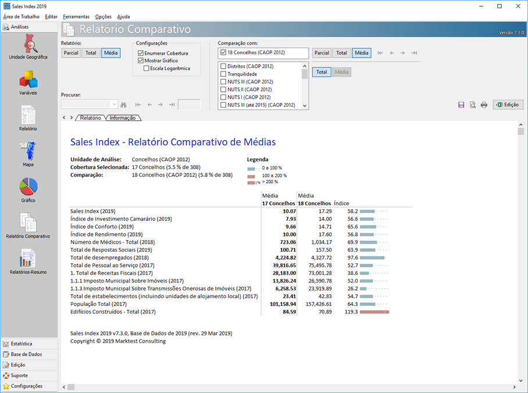Open the Gráfico pie chart view

point(28,189)
